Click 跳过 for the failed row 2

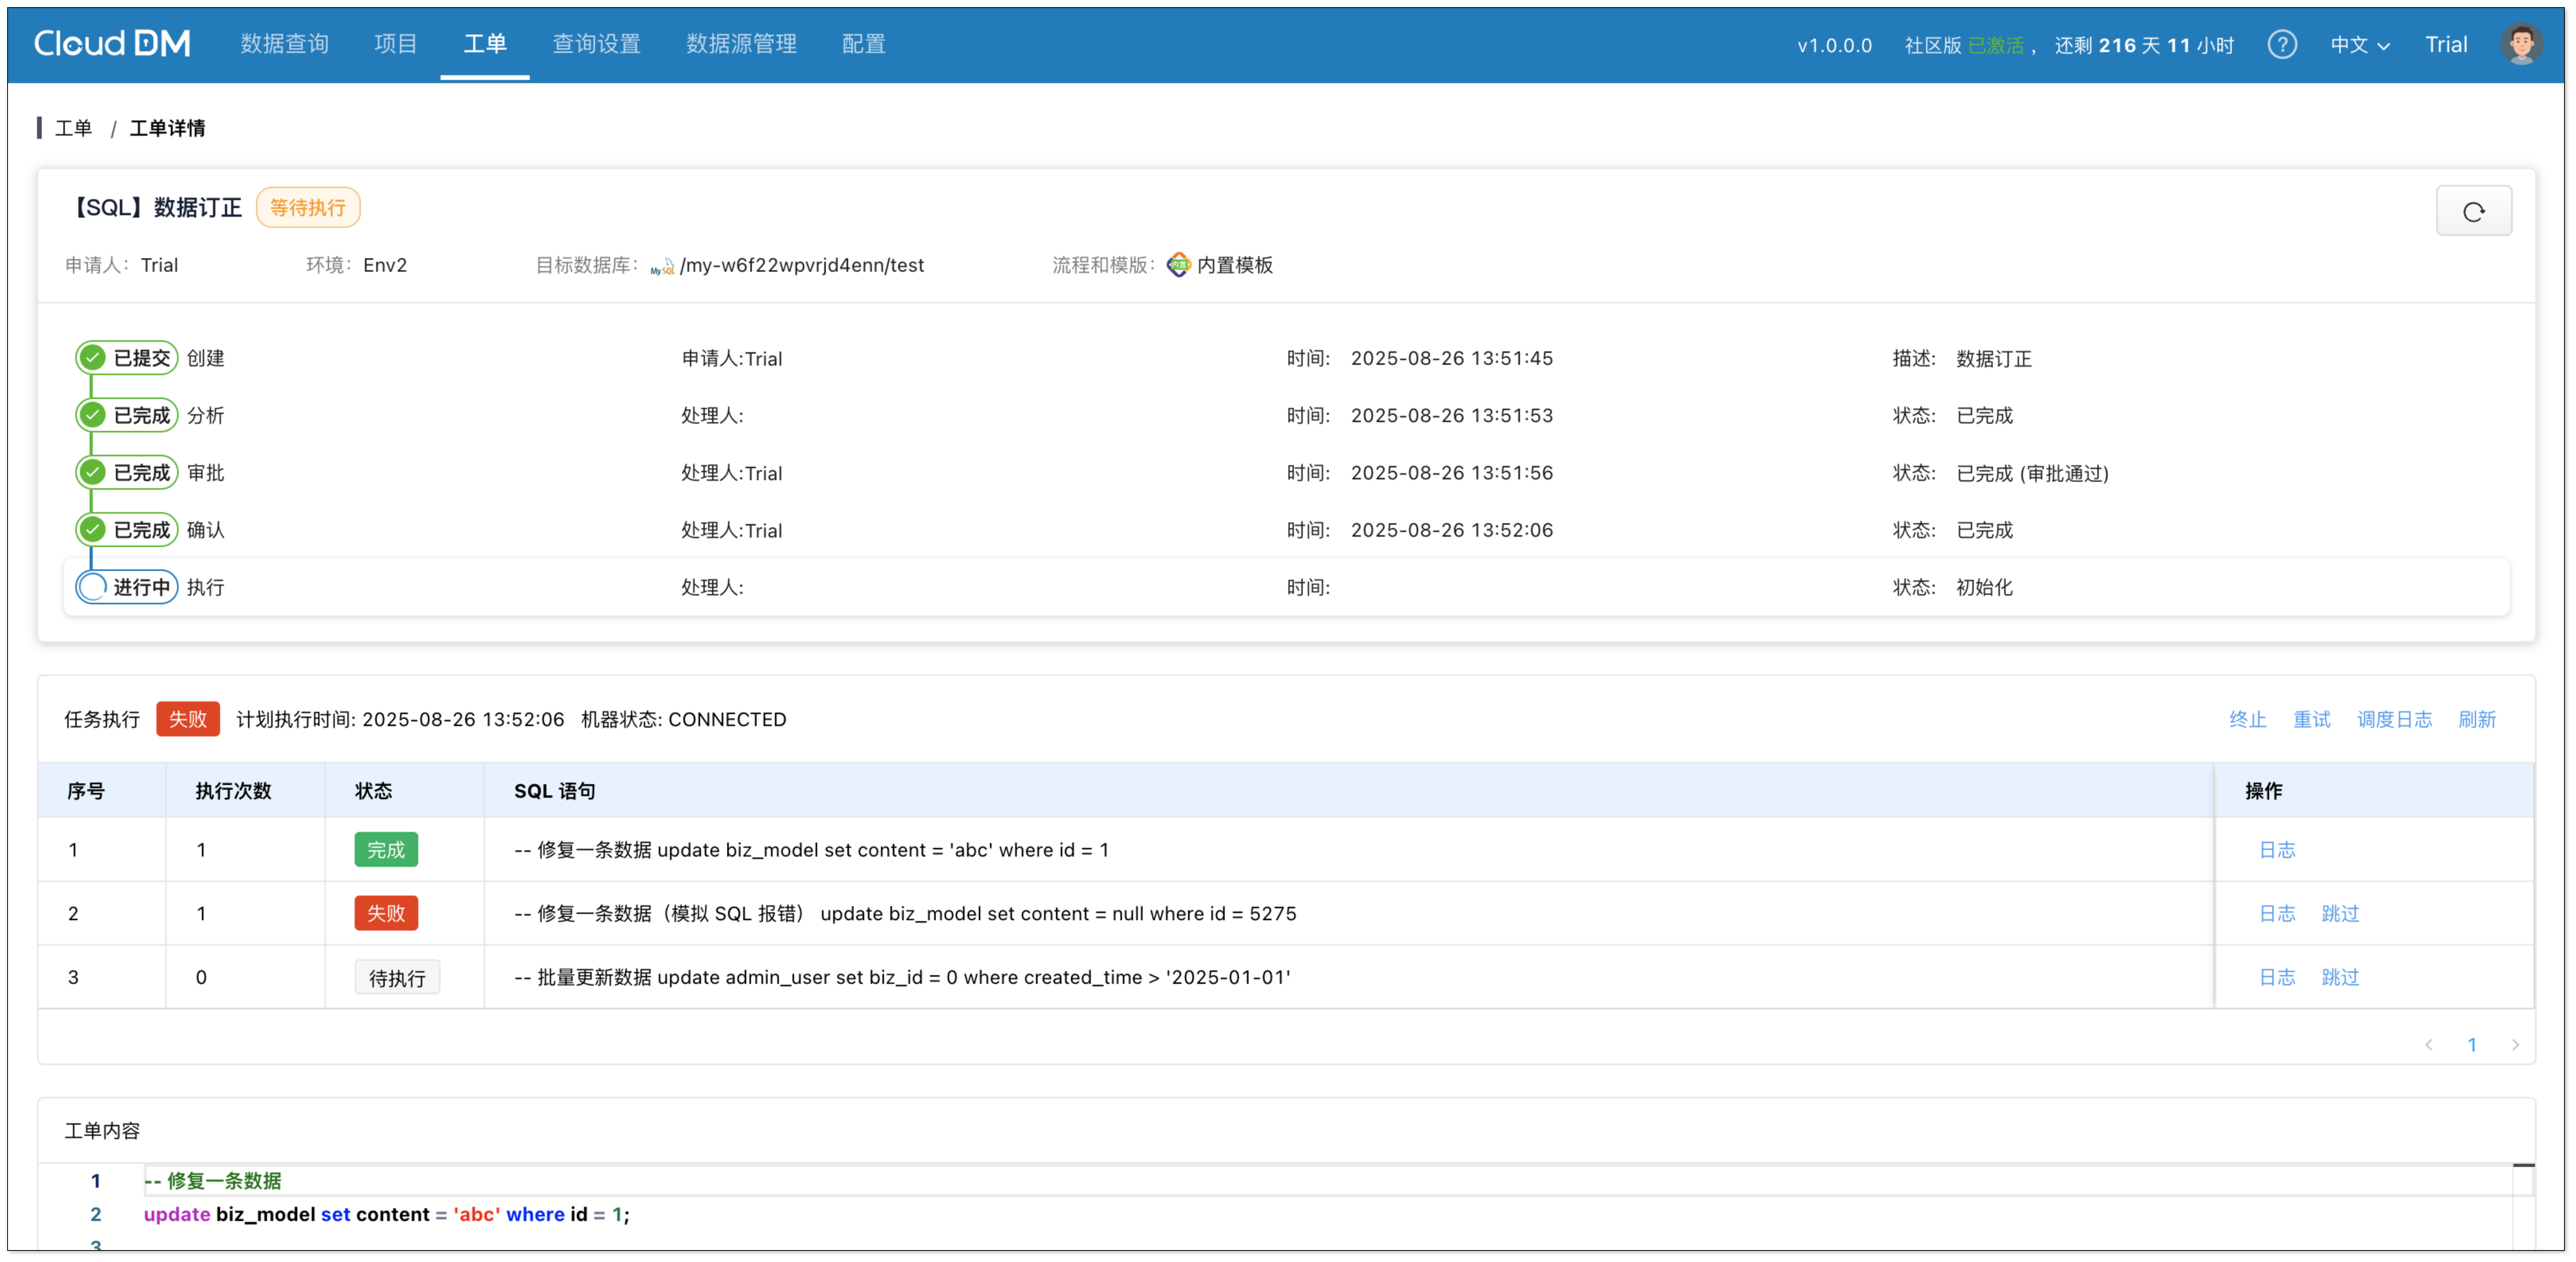[2340, 913]
